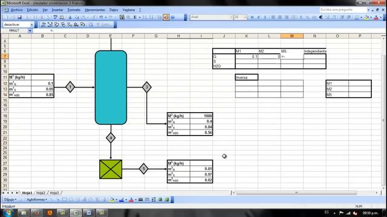Open the Archivo menu
This screenshot has height=217, width=387.
[x=16, y=10]
